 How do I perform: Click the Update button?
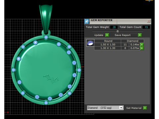(99, 35)
